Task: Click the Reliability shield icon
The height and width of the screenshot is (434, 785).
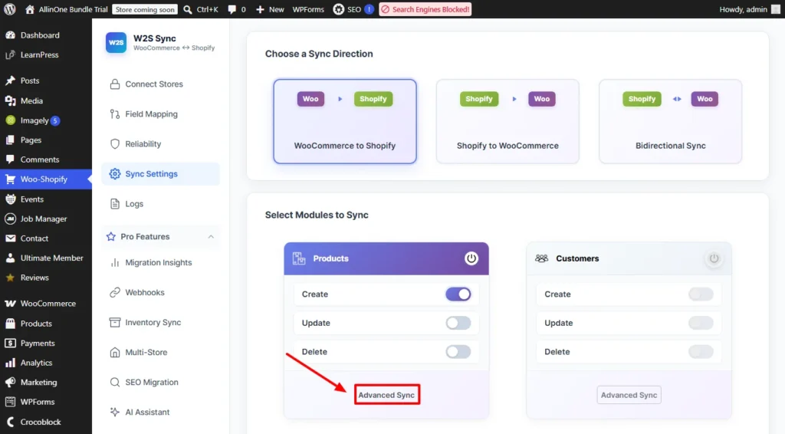Action: [115, 144]
